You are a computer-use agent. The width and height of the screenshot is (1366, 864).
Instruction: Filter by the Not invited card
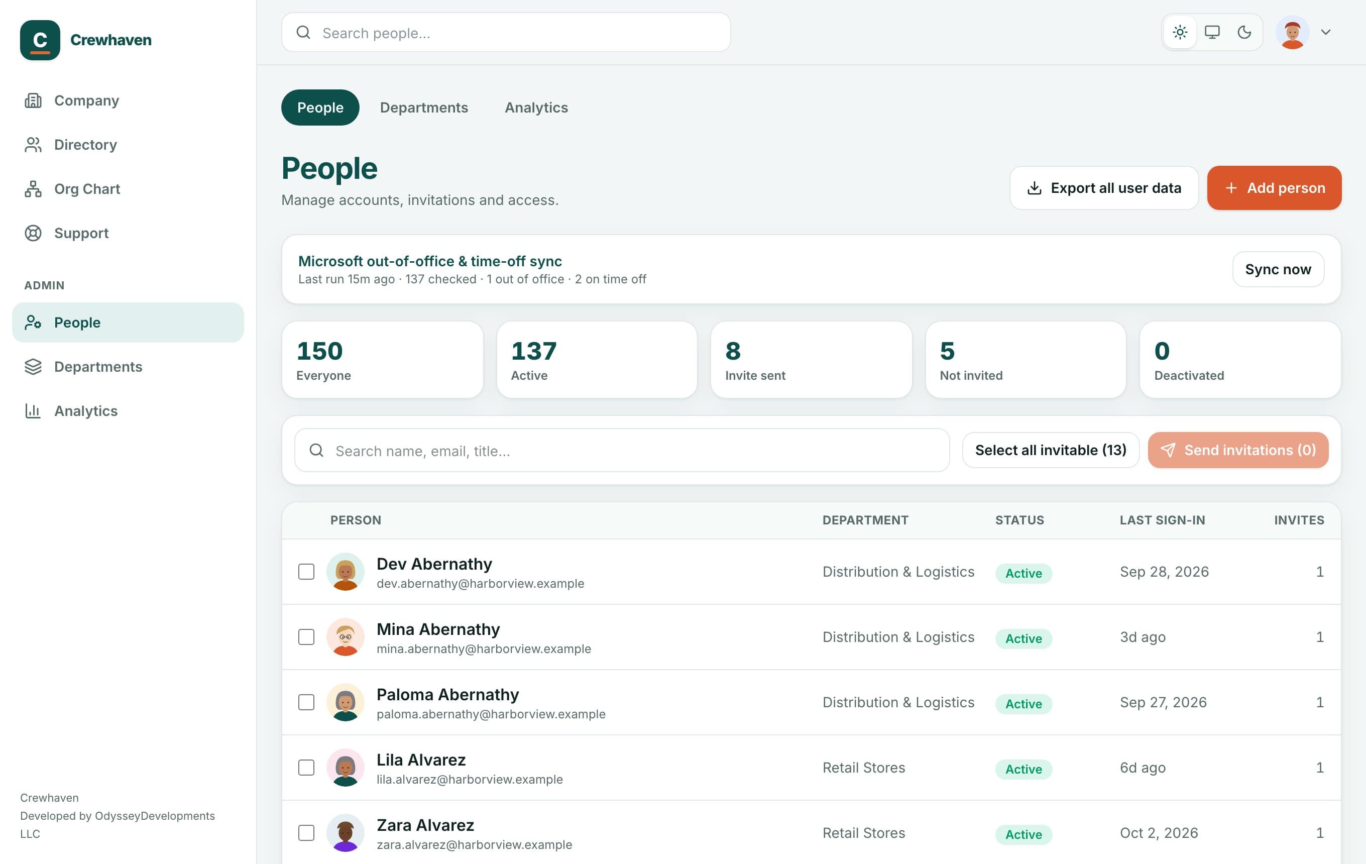[1026, 360]
